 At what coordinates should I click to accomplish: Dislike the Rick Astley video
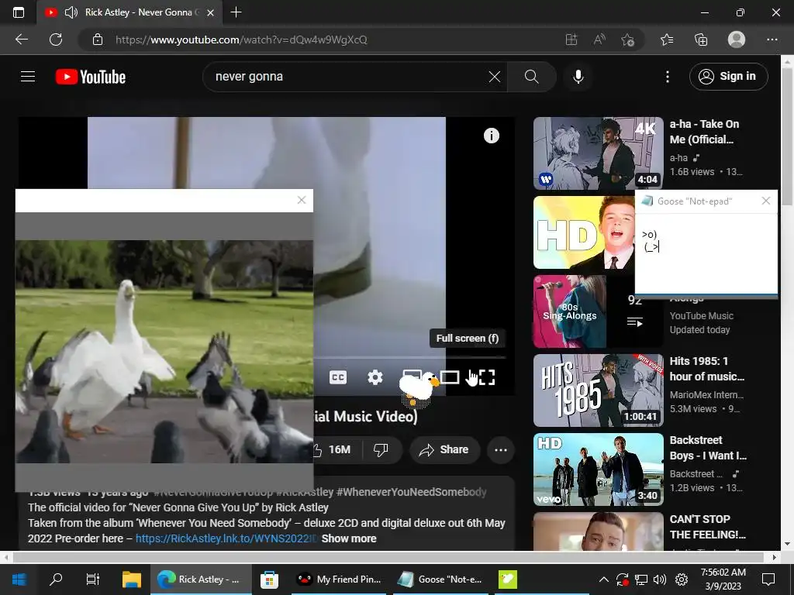point(380,450)
